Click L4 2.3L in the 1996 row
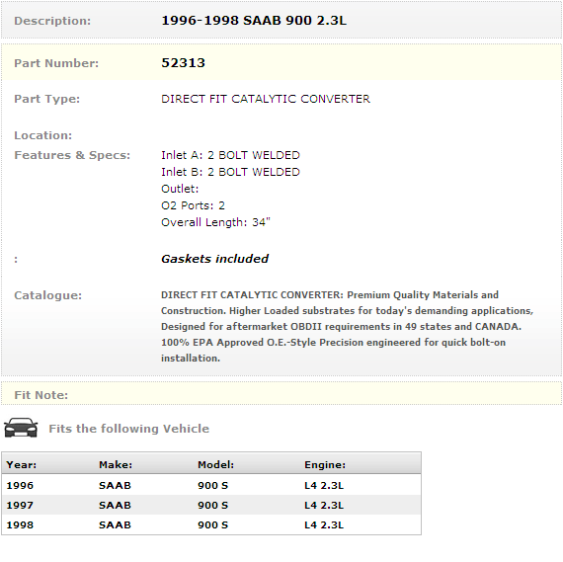Image resolution: width=563 pixels, height=562 pixels. click(x=324, y=486)
